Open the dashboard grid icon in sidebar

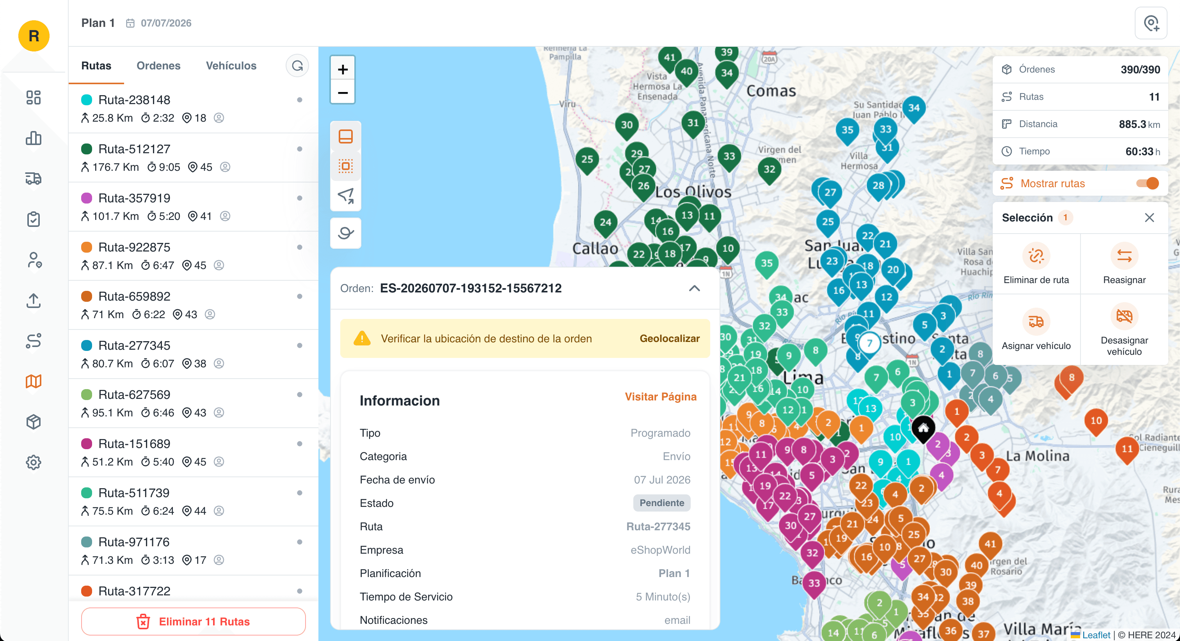click(x=34, y=97)
